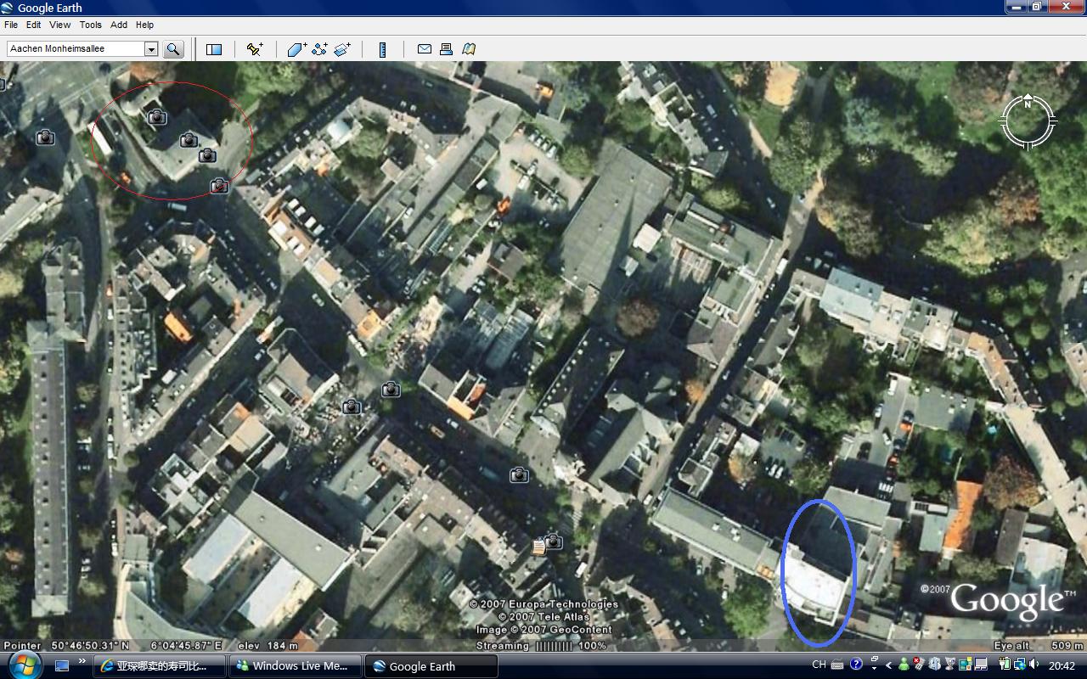1087x679 pixels.
Task: Expand the Aachen Monheimsallee search dropdown arrow
Action: coord(151,49)
